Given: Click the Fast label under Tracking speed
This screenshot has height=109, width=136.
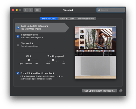Looking at the screenshot, I should point(63,63).
